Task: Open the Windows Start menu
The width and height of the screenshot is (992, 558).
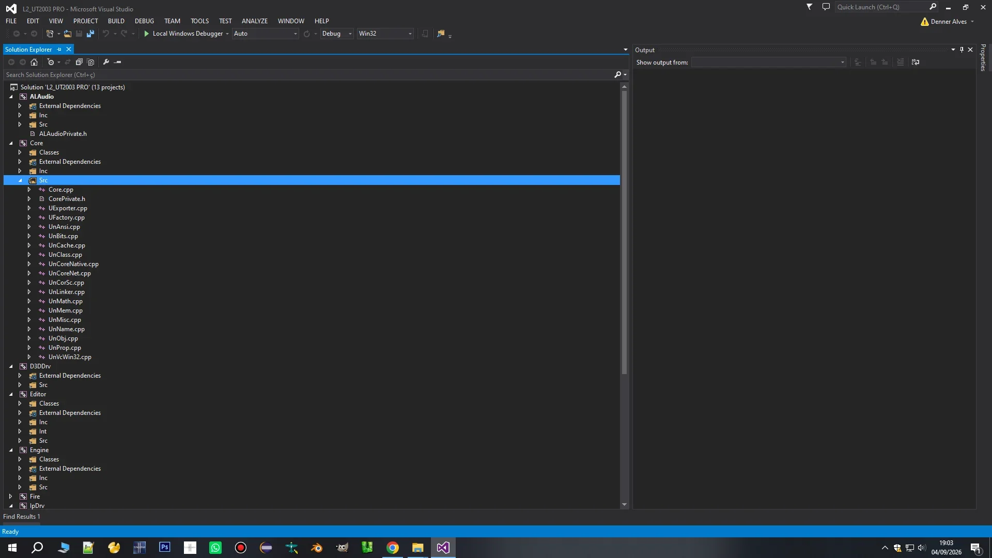Action: coord(12,548)
